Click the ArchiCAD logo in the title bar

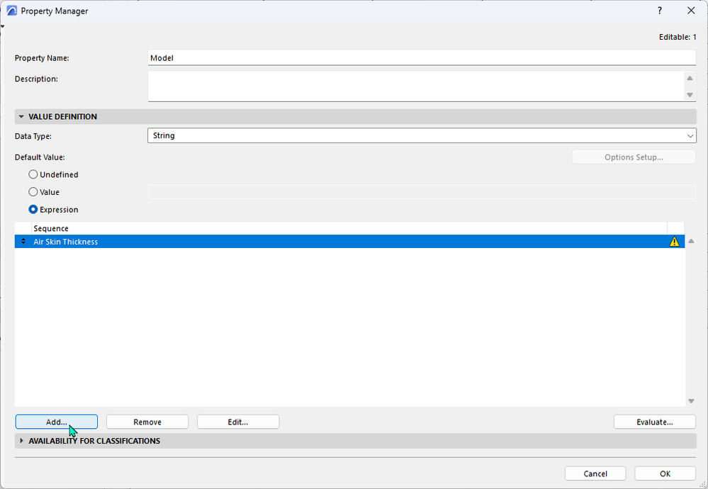[10, 11]
